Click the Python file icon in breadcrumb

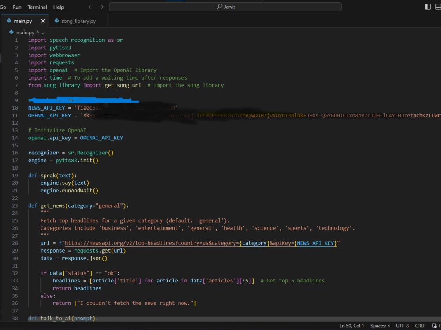coord(11,32)
